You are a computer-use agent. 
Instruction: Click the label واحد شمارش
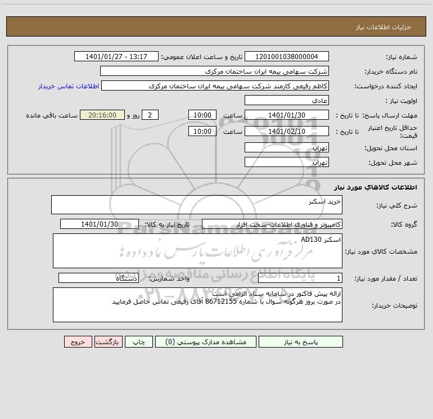(169, 279)
